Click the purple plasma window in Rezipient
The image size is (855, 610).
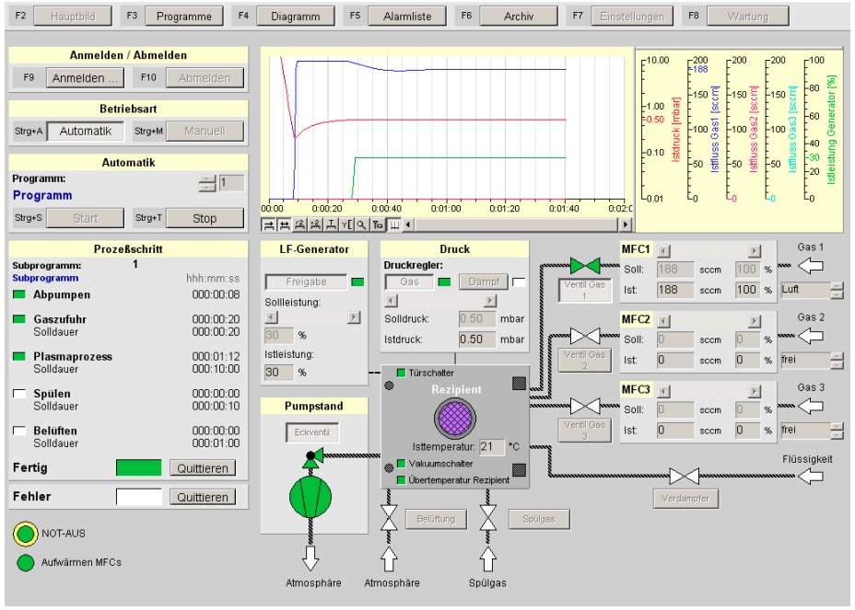click(455, 419)
